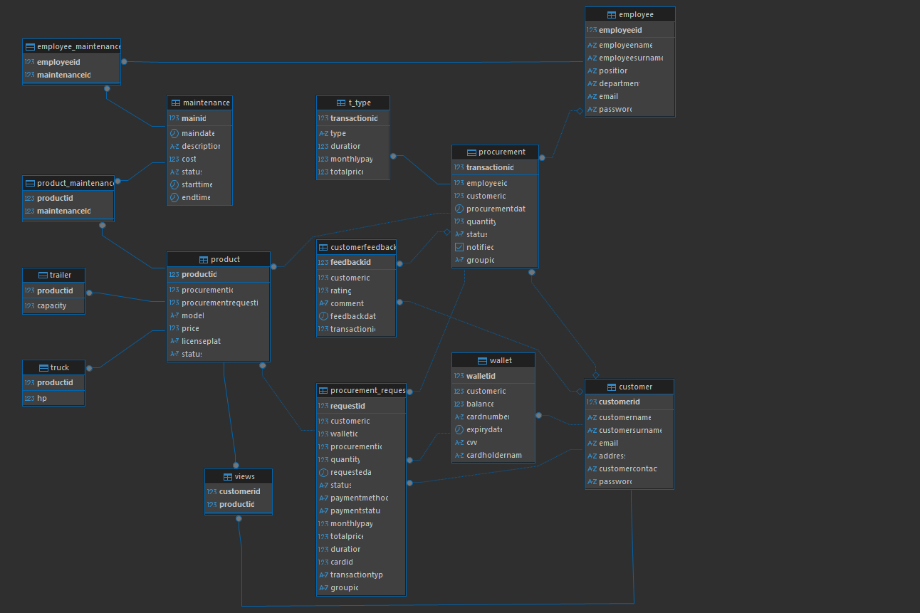The width and height of the screenshot is (920, 613).
Task: Click the table icon in the t_type header
Action: (x=340, y=103)
